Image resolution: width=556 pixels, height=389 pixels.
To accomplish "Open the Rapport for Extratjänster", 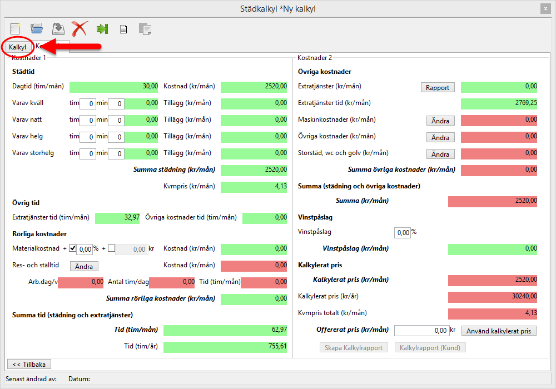I will [x=438, y=87].
